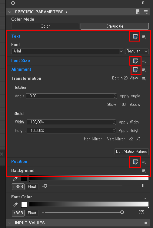153x228 pixels.
Task: Rotate by 180
Action: click(123, 104)
